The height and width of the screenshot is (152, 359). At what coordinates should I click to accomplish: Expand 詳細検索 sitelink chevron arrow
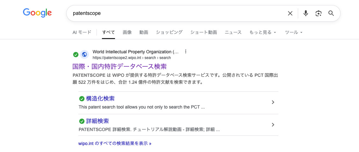pos(273,125)
